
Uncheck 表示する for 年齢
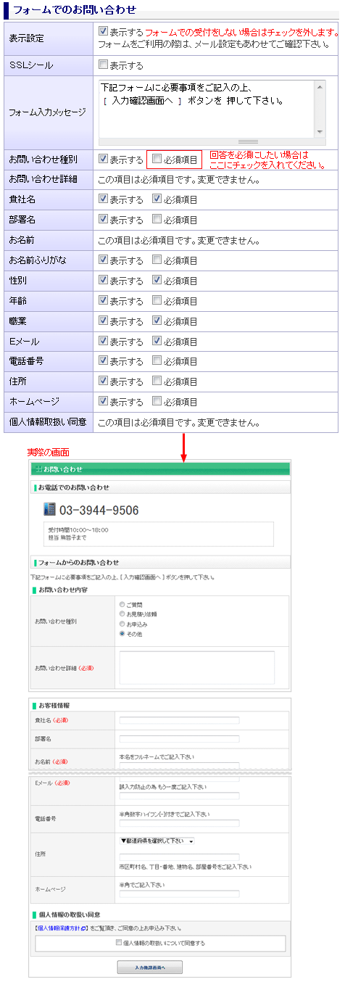(x=103, y=300)
